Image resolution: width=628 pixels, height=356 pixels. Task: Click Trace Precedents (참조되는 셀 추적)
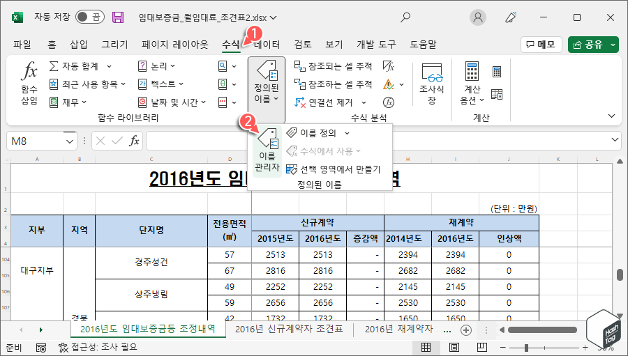tap(333, 66)
